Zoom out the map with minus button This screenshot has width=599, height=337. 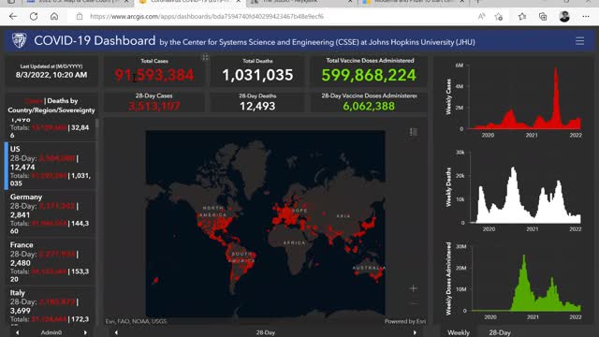click(414, 303)
